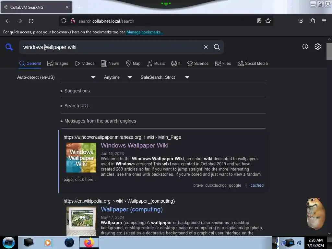This screenshot has width=332, height=249.
Task: Switch to the Map category tab
Action: point(133,64)
